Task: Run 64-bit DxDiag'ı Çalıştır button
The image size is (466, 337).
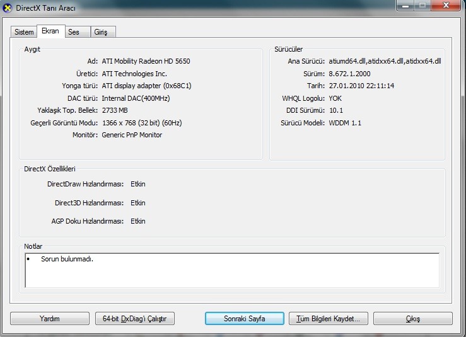Action: coord(134,319)
